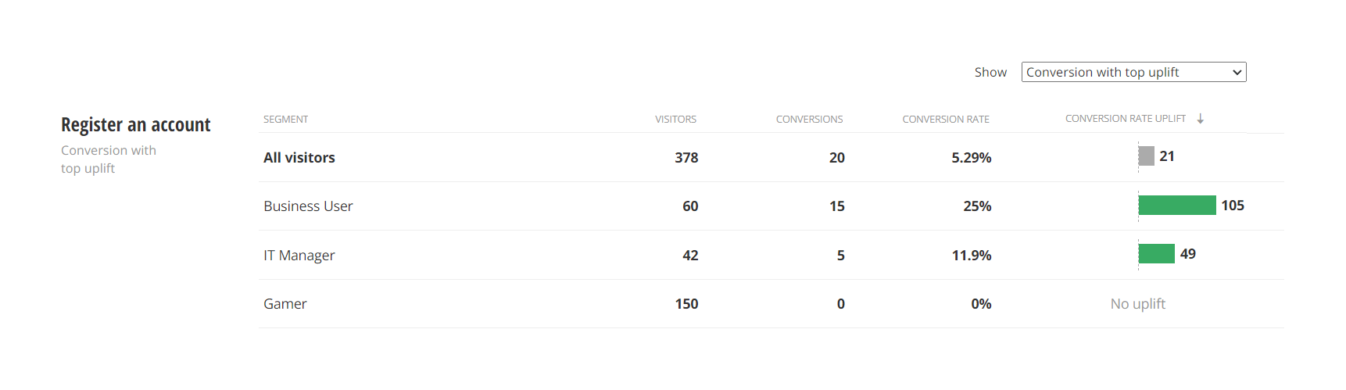Click the 378 visitors count
Viewport: 1346px width, 390px height.
tap(686, 158)
